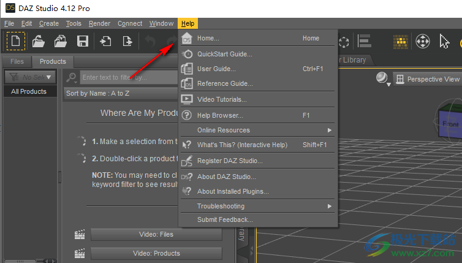Select the arrow pointer selection tool
462x263 pixels.
coord(444,41)
